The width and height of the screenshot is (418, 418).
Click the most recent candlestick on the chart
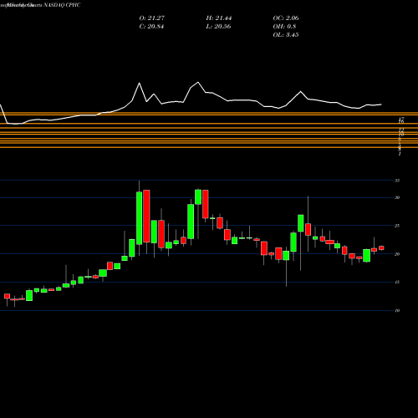[381, 247]
